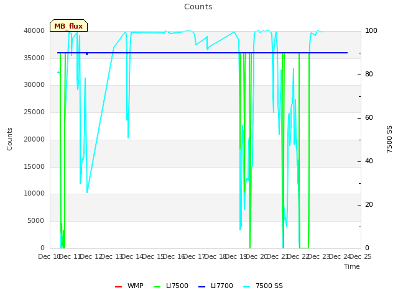
Task: Click the right-axis 100 tick label
Action: pos(371,30)
